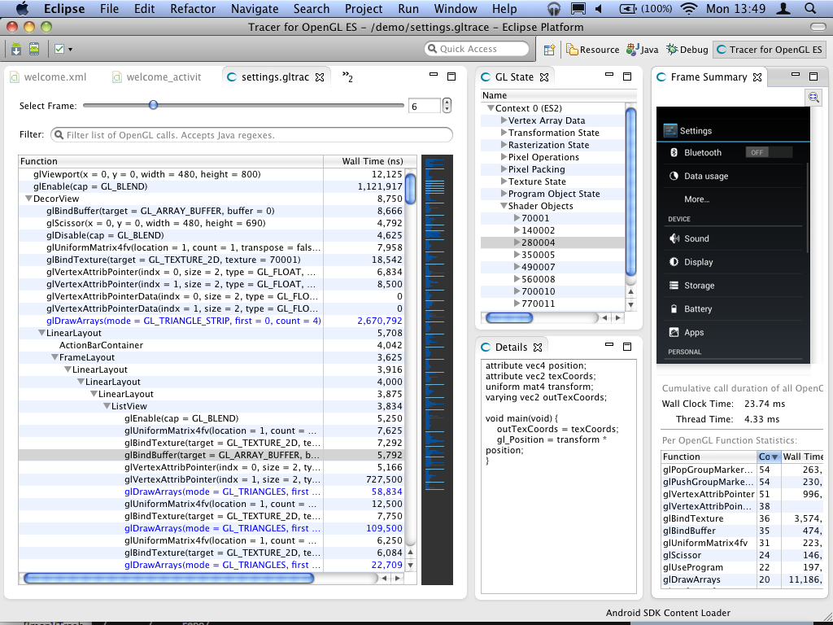Image resolution: width=833 pixels, height=625 pixels.
Task: Click the zoom-to-fit icon in Frame Summary
Action: (813, 97)
